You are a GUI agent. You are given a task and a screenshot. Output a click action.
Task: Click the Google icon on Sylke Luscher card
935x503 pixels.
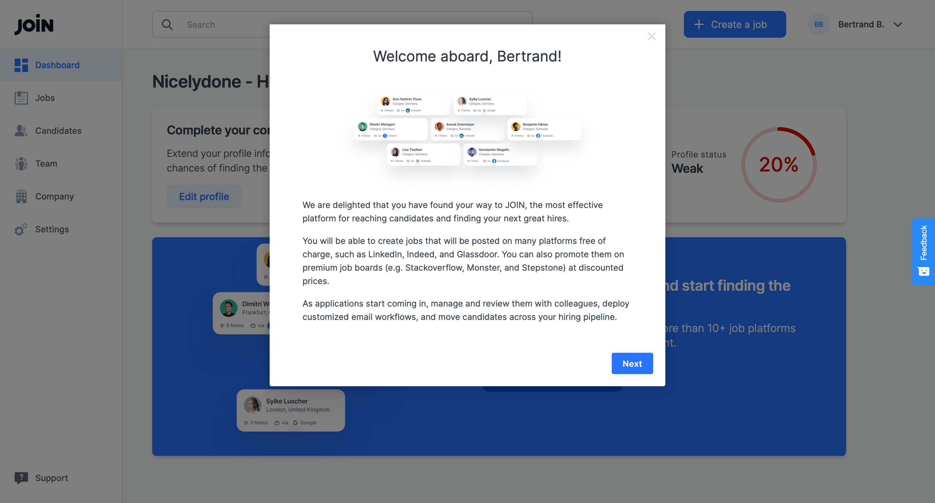[x=295, y=423]
